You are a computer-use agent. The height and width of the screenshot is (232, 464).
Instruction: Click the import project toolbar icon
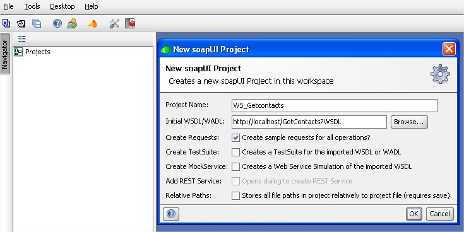[x=21, y=23]
